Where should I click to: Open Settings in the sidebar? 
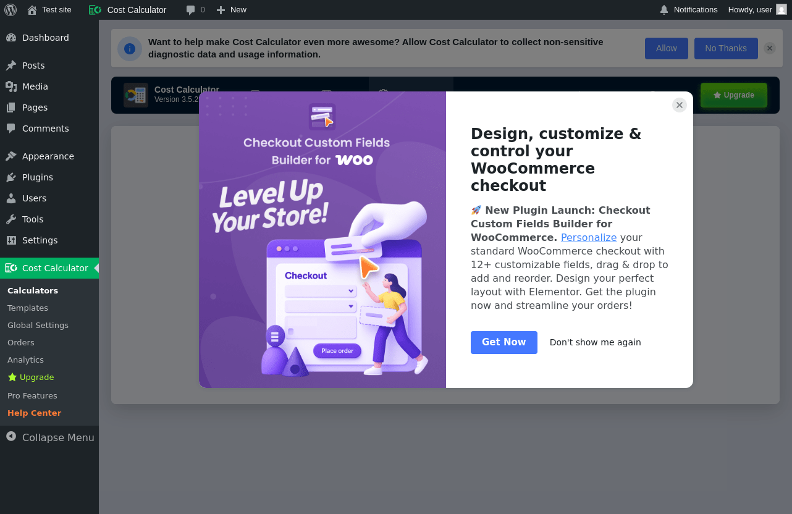49,240
